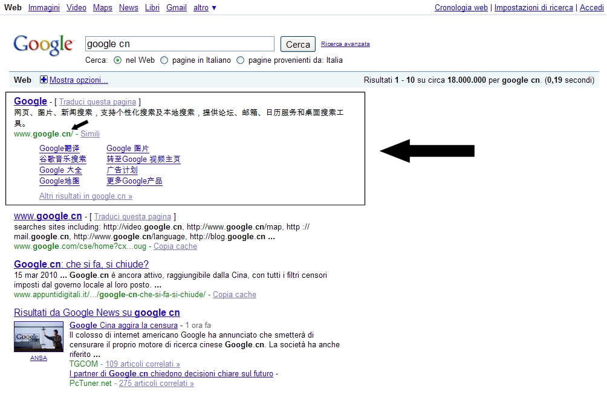
Task: Open '275 articoli correlati' link
Action: pyautogui.click(x=157, y=384)
